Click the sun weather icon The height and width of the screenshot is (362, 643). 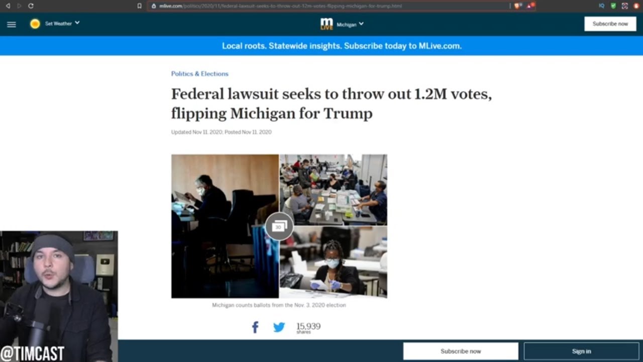35,24
